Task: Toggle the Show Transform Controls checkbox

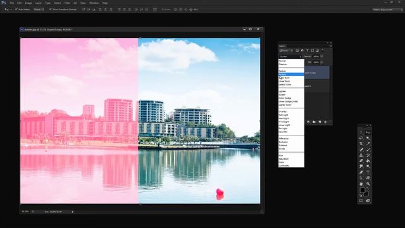Action: 50,9
